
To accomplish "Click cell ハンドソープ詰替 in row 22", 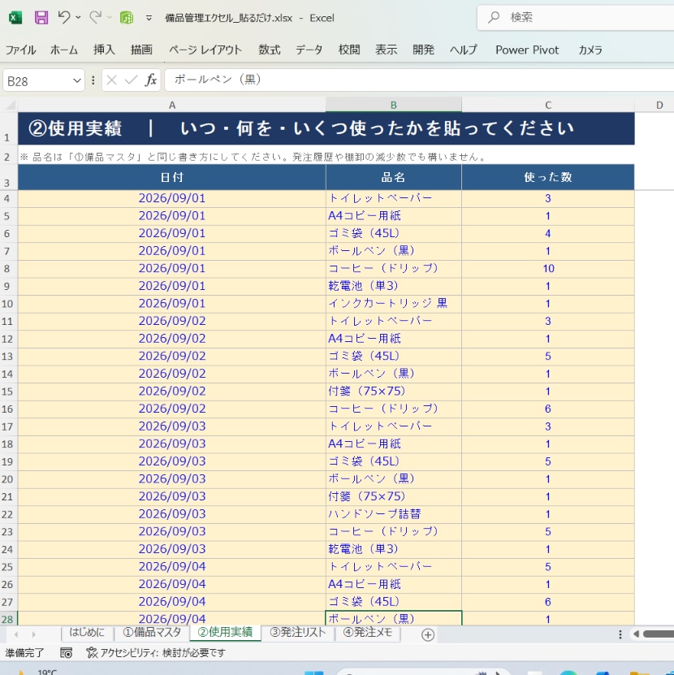I will point(393,514).
